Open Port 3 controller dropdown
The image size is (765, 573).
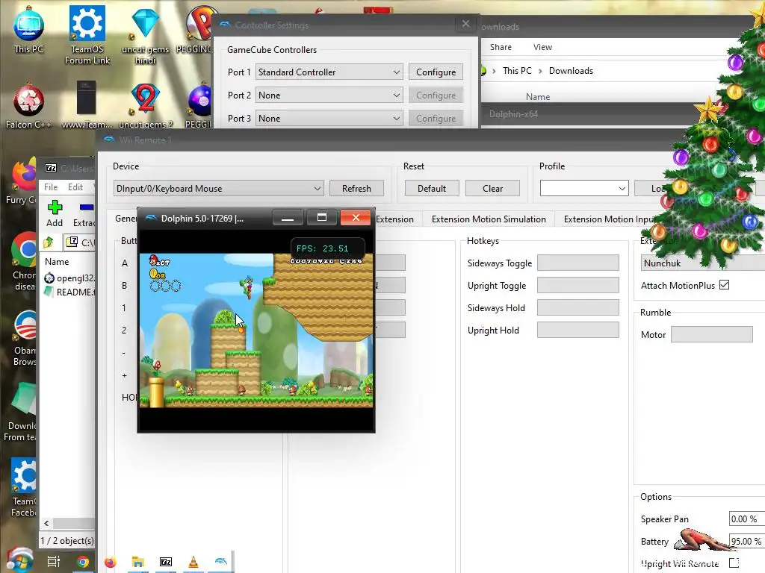[329, 118]
